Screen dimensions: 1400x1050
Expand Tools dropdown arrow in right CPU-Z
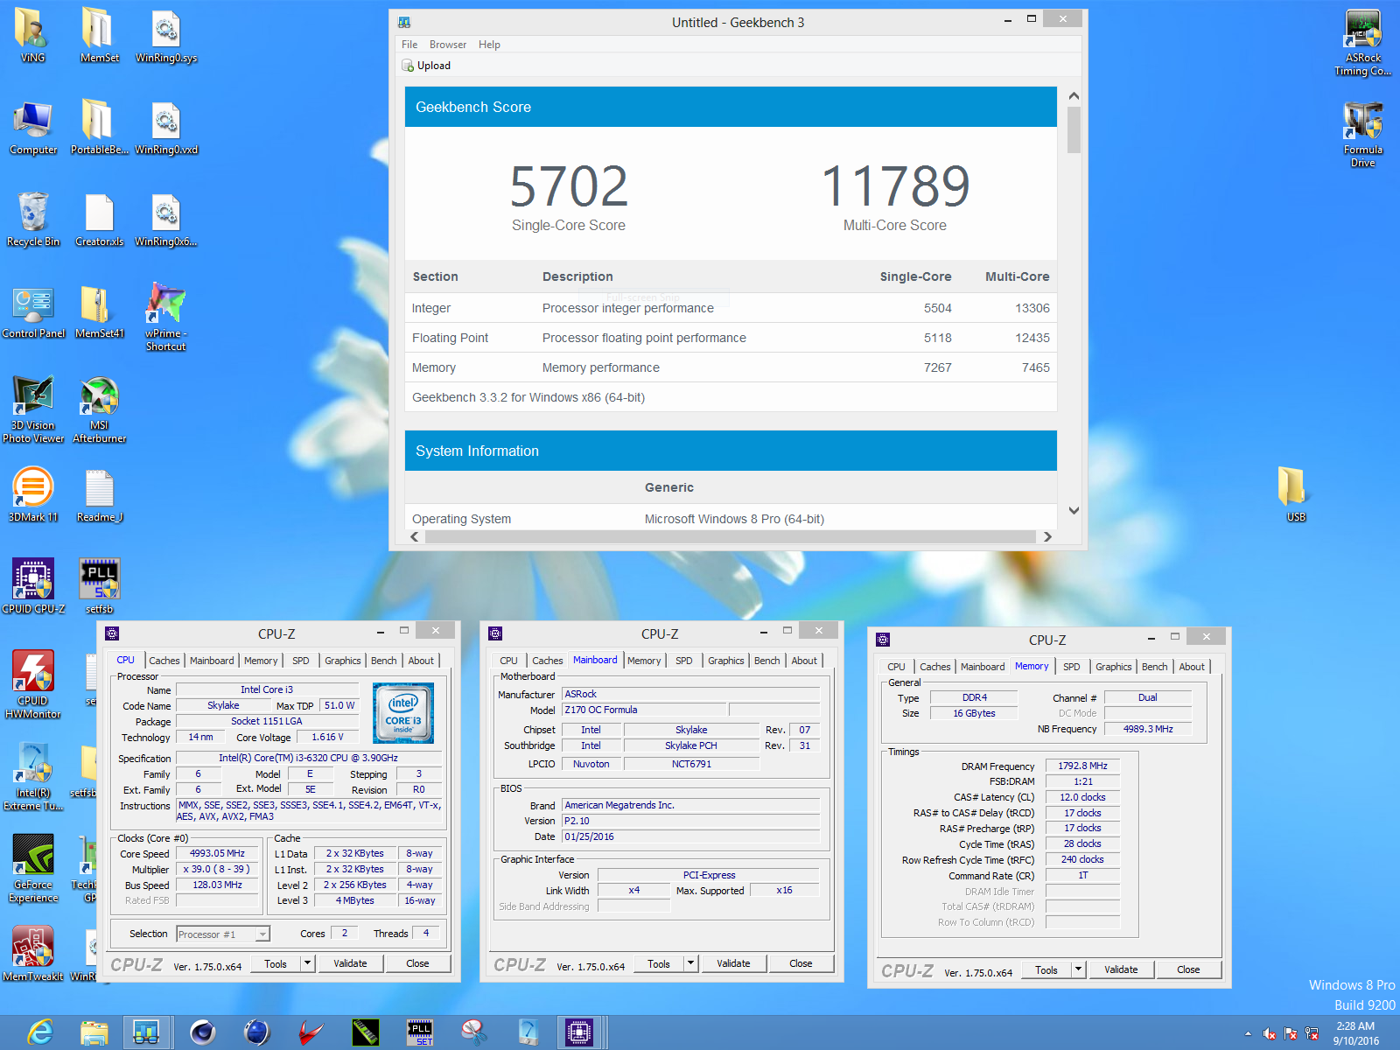(1078, 969)
